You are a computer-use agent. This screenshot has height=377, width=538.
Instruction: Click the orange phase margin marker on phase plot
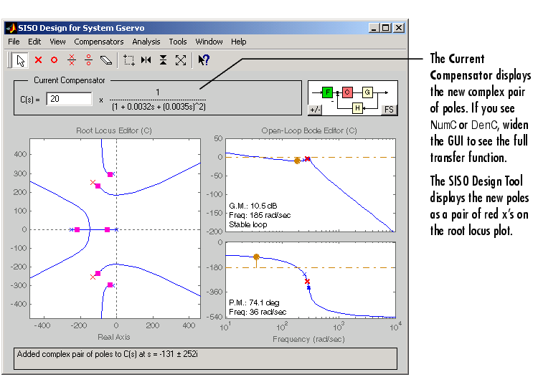(x=256, y=257)
